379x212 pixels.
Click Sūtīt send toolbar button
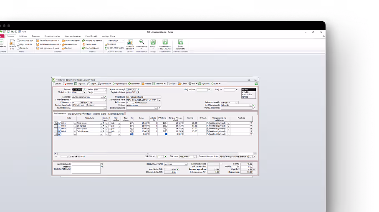215,84
